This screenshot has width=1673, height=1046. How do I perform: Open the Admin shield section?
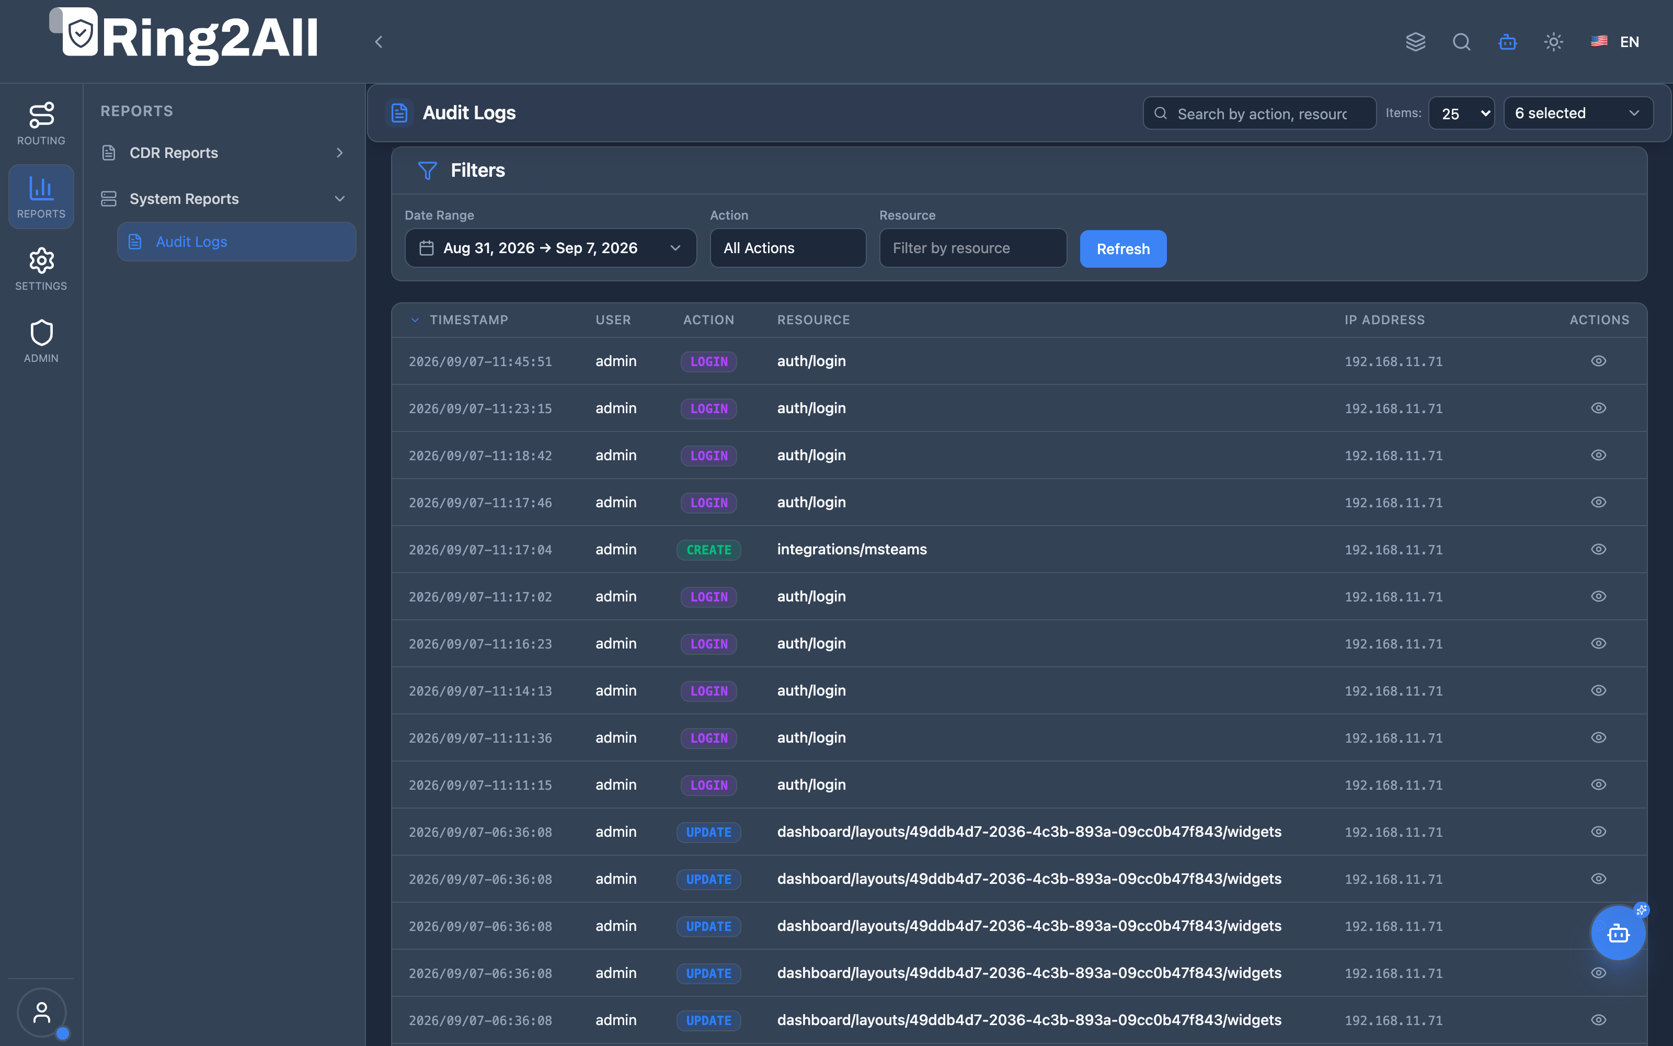pos(41,341)
